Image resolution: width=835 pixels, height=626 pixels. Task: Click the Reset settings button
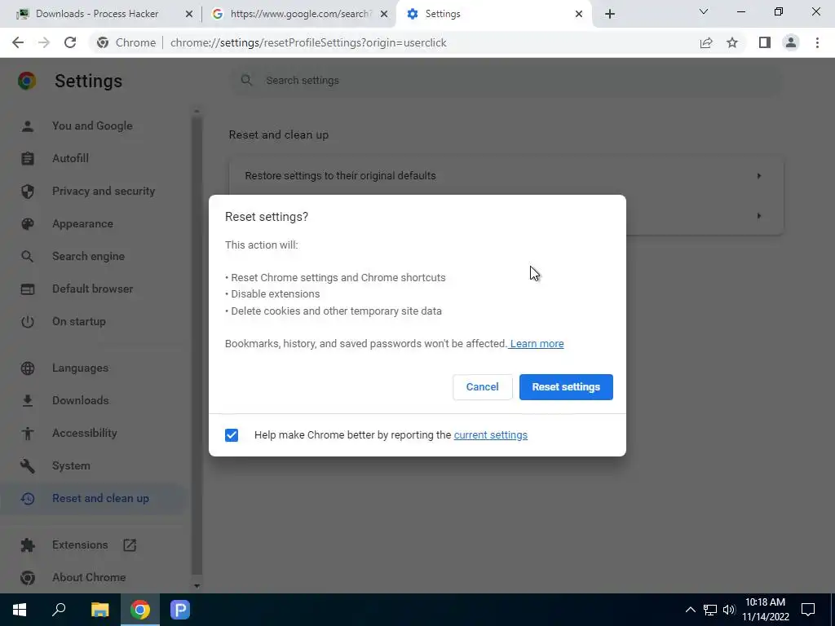pos(566,387)
